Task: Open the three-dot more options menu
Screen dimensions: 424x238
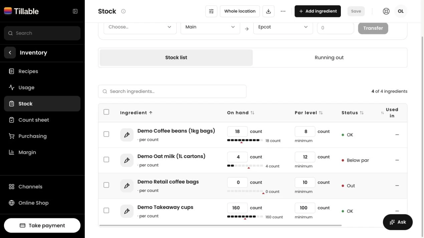Action: (283, 11)
